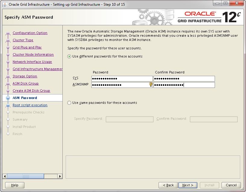
Task: Click the ASM Password current step indicator icon
Action: 8,98
